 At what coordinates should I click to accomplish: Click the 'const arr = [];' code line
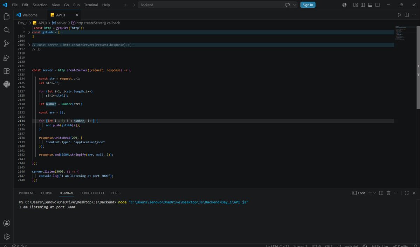pyautogui.click(x=52, y=112)
